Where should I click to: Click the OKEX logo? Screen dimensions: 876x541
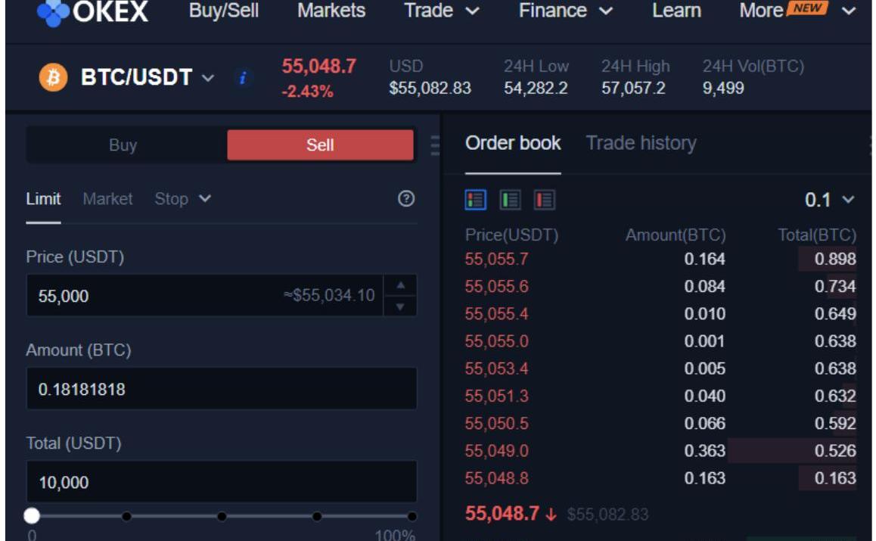tap(93, 11)
